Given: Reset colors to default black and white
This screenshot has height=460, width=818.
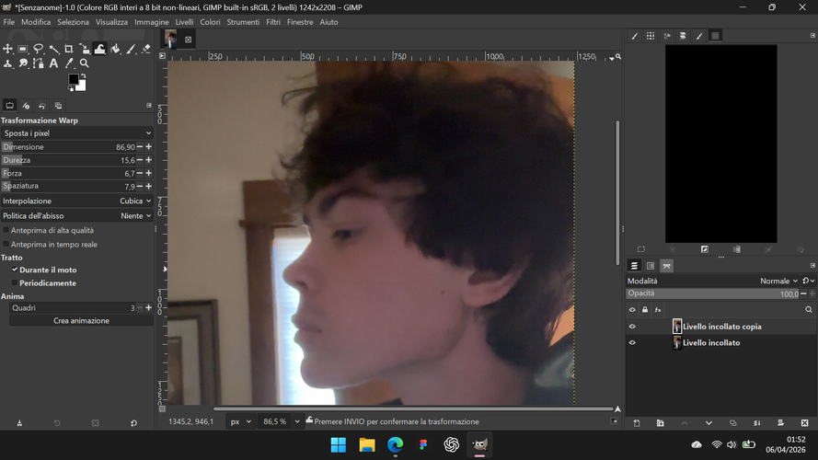Looking at the screenshot, I should tap(71, 88).
